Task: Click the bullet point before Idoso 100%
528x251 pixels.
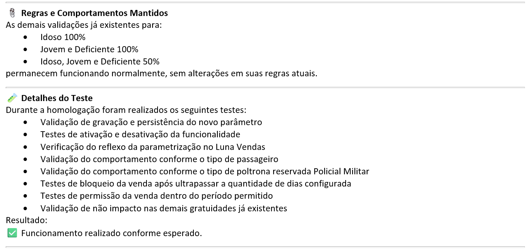Action: 26,37
